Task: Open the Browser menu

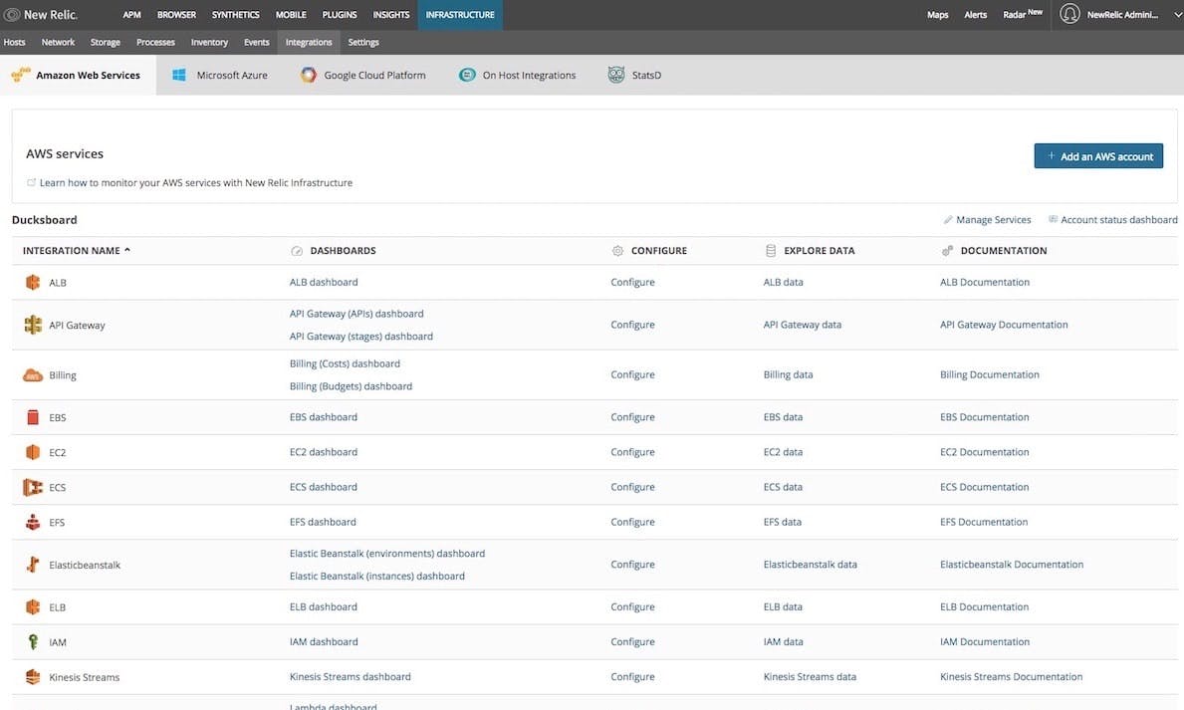Action: pyautogui.click(x=176, y=14)
